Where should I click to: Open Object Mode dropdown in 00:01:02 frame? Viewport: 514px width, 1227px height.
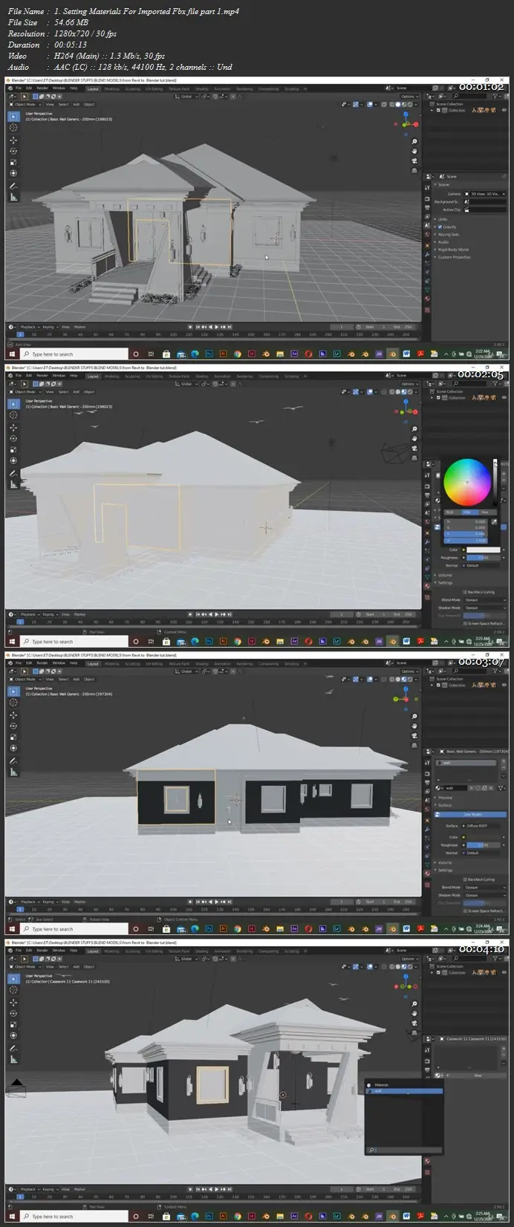point(25,104)
